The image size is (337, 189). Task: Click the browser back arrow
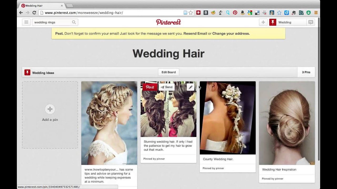pyautogui.click(x=21, y=13)
